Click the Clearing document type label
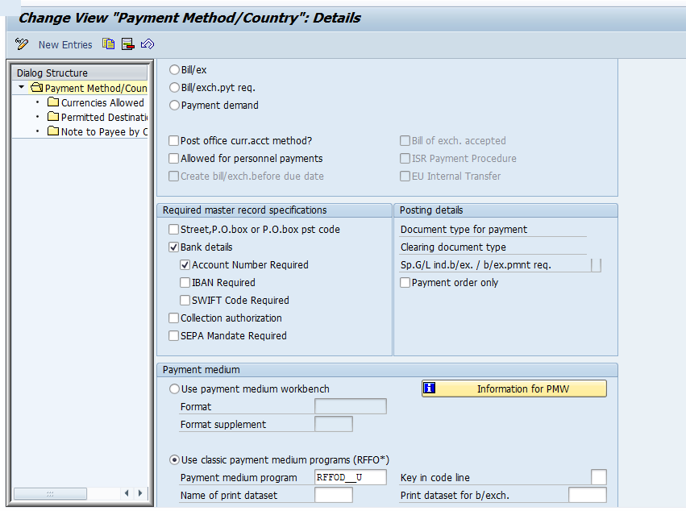 click(453, 247)
